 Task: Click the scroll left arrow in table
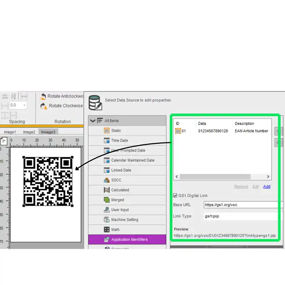(x=177, y=177)
